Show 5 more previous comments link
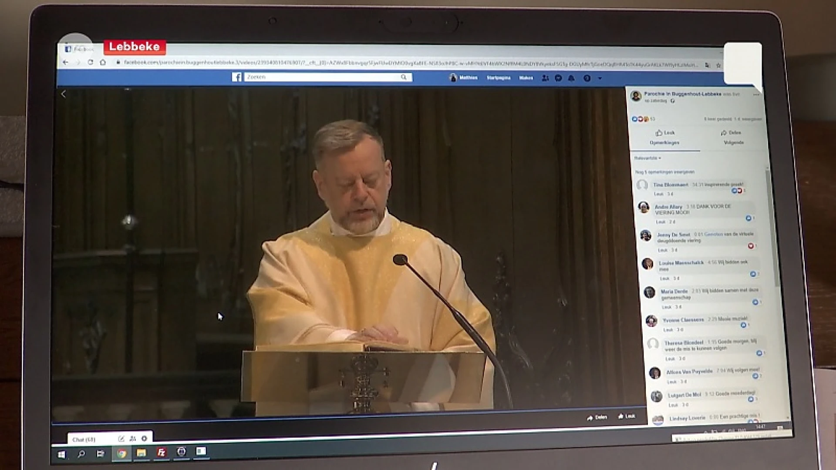 (x=665, y=172)
